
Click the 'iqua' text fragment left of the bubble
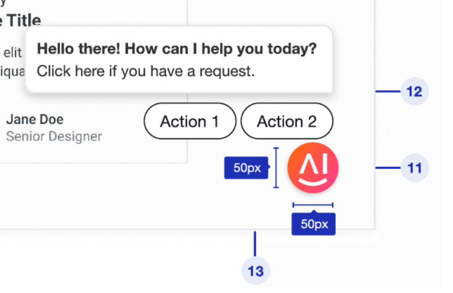pos(12,71)
